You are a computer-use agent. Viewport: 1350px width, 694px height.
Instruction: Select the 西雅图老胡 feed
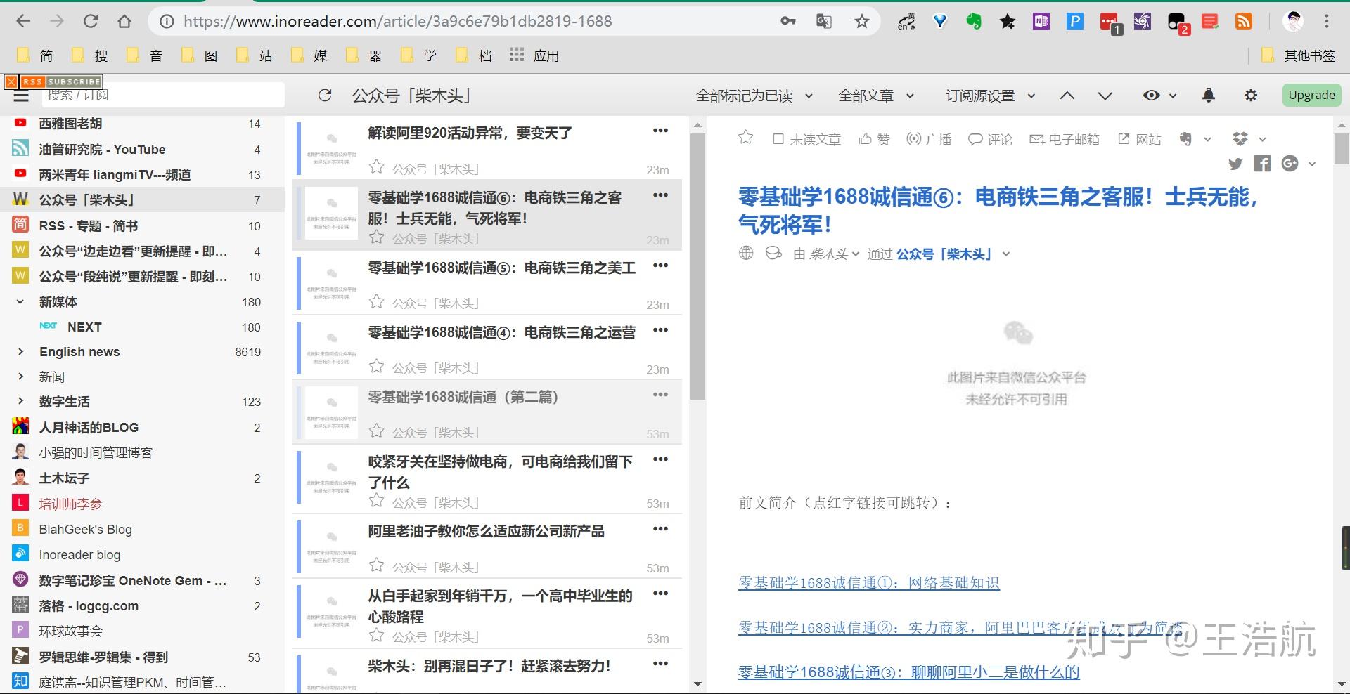point(142,124)
